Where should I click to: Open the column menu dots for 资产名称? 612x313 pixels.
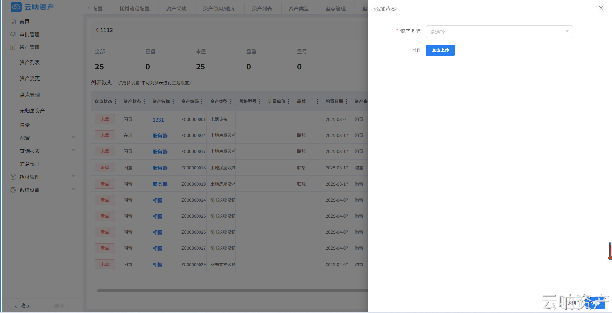click(x=173, y=102)
